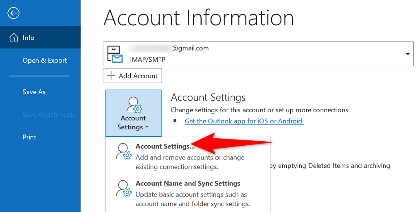Click the back arrow circle icon

coord(13,13)
